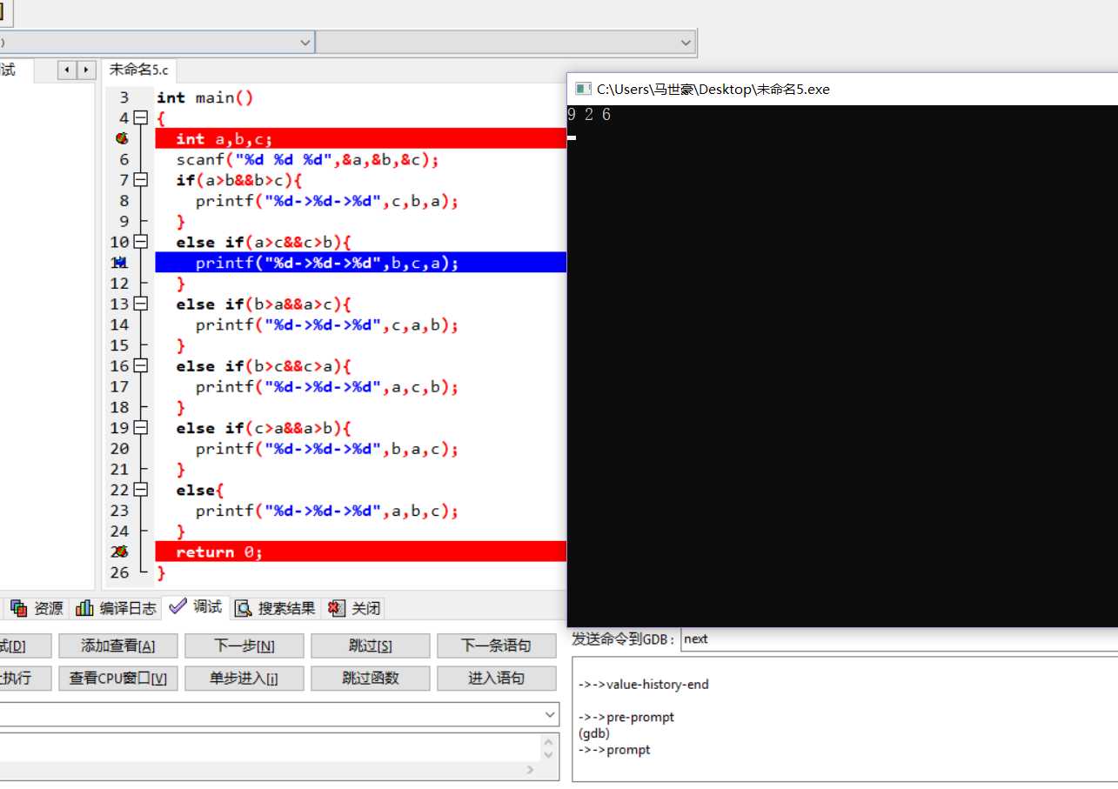Collapse the if block fold at line 7

(141, 180)
